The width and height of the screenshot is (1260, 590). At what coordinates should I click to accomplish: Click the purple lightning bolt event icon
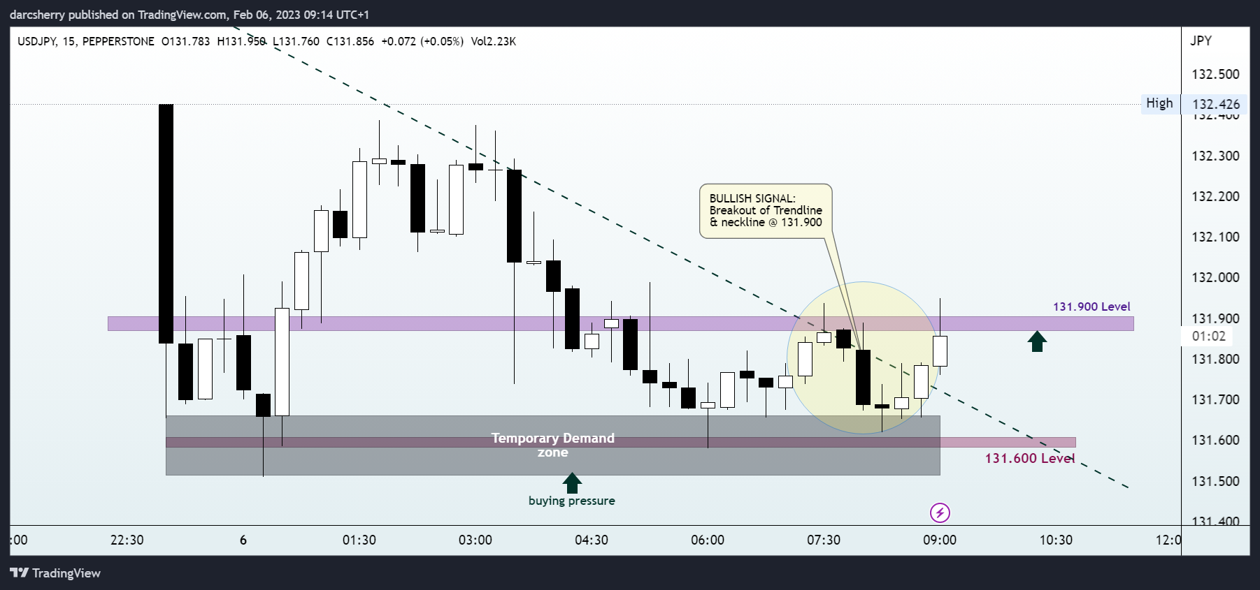click(940, 513)
